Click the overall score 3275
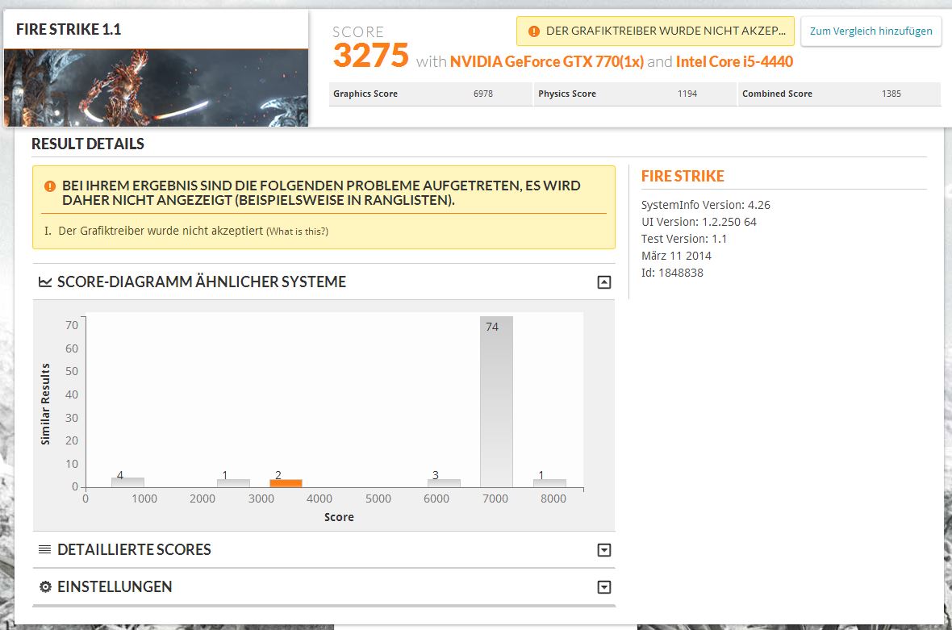The height and width of the screenshot is (630, 952). [370, 56]
